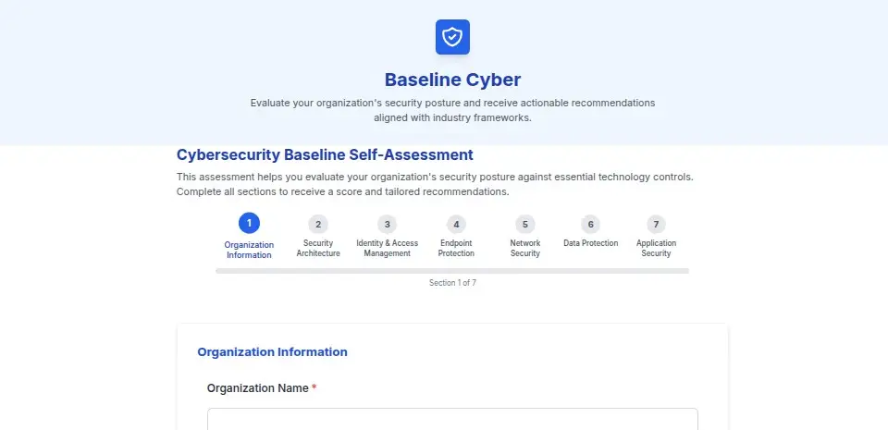This screenshot has width=888, height=430.
Task: Click the number 5 step circle
Action: [x=524, y=224]
